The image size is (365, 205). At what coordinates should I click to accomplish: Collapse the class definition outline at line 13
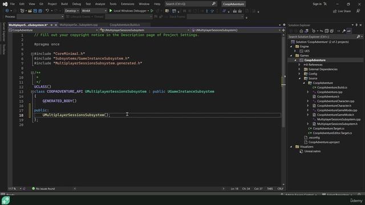[x=32, y=92]
